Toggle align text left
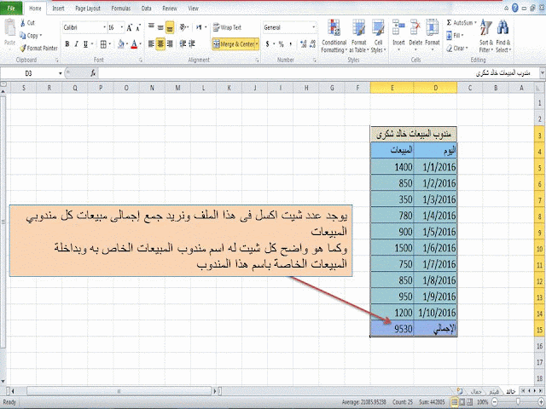546x409 pixels. coord(151,43)
